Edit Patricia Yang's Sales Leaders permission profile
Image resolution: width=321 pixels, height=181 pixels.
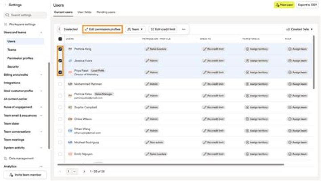[x=156, y=49]
